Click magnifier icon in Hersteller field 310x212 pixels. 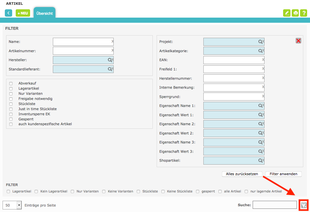(x=110, y=60)
